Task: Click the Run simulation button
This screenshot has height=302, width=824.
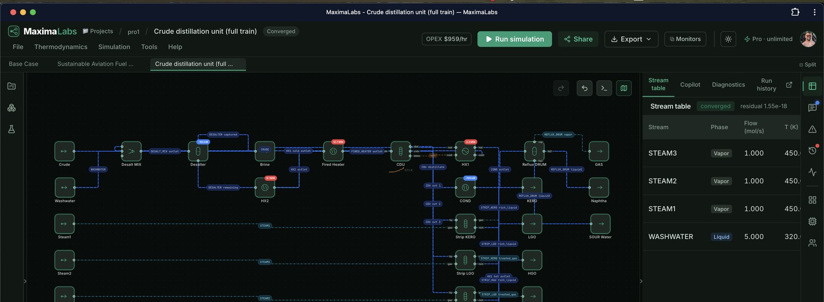Action: (x=515, y=39)
